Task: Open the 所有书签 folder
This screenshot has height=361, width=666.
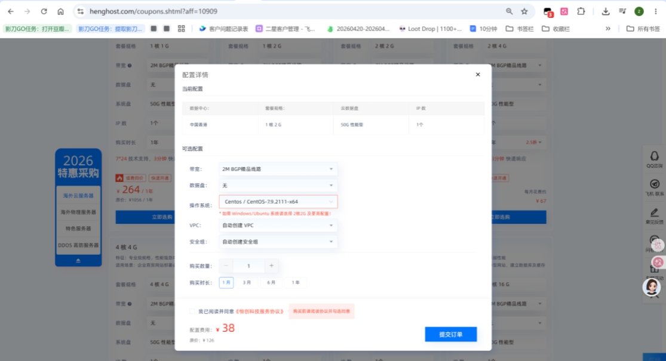Action: coord(643,29)
